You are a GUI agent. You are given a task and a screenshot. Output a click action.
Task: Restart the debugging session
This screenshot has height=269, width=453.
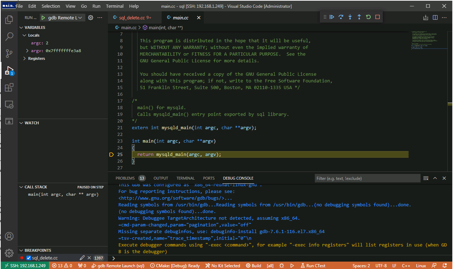(368, 17)
